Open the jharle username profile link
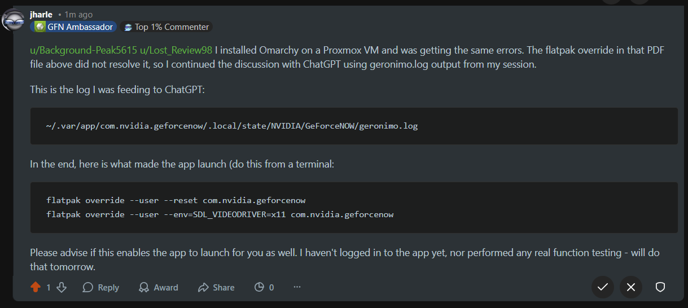This screenshot has height=308, width=688. tap(41, 14)
